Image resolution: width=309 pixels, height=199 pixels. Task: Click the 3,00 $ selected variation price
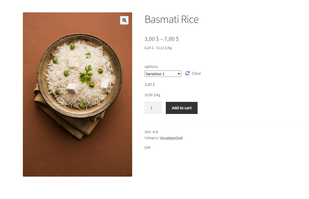coord(149,84)
